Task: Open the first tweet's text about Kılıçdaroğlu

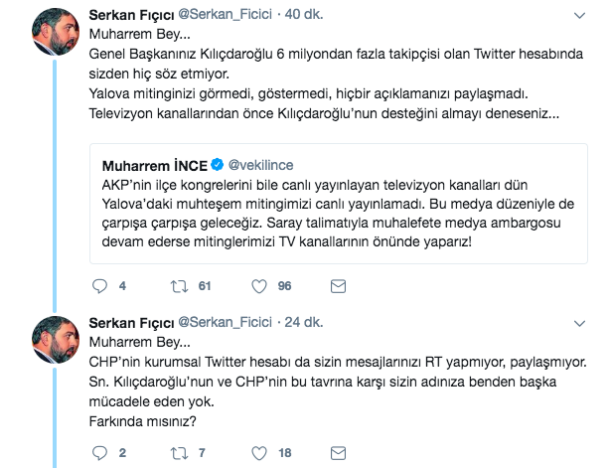Action: (x=318, y=77)
